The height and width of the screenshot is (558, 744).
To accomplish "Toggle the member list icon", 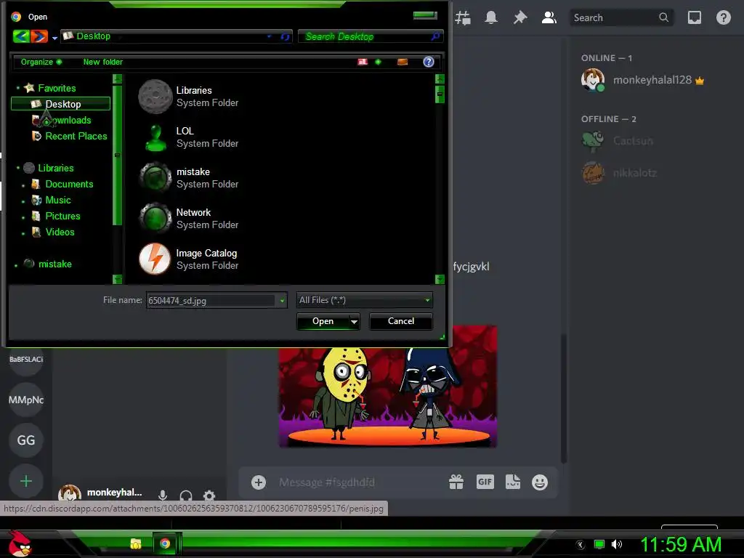I will tap(549, 18).
